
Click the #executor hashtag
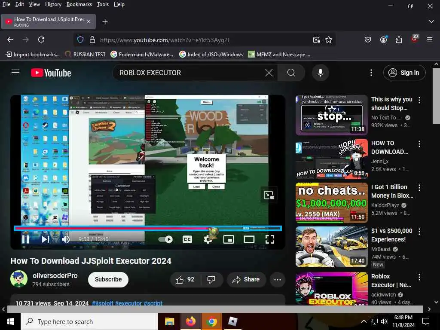coord(128,303)
